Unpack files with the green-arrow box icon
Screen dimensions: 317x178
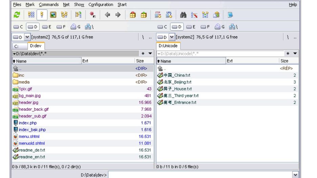tap(144, 15)
